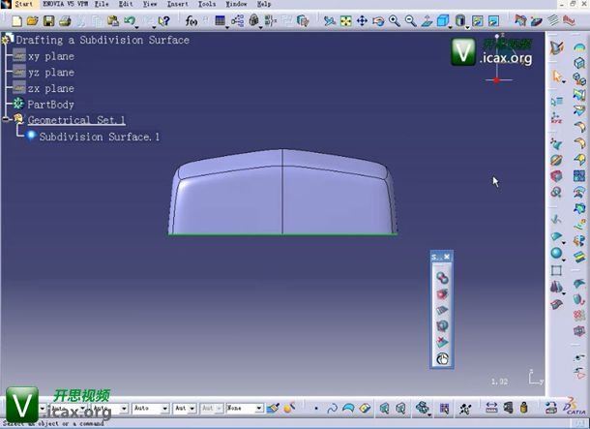
Task: Select PartBody in specification tree
Action: tap(50, 105)
